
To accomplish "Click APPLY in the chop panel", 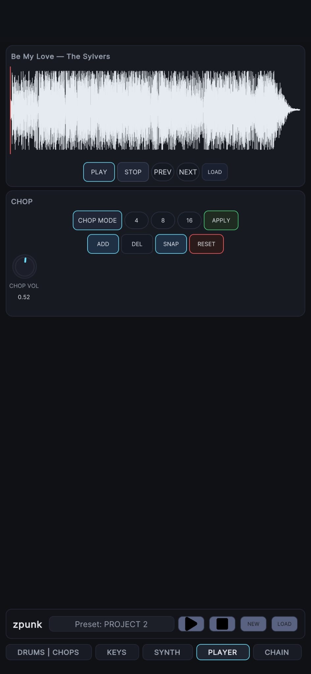I will [x=221, y=220].
